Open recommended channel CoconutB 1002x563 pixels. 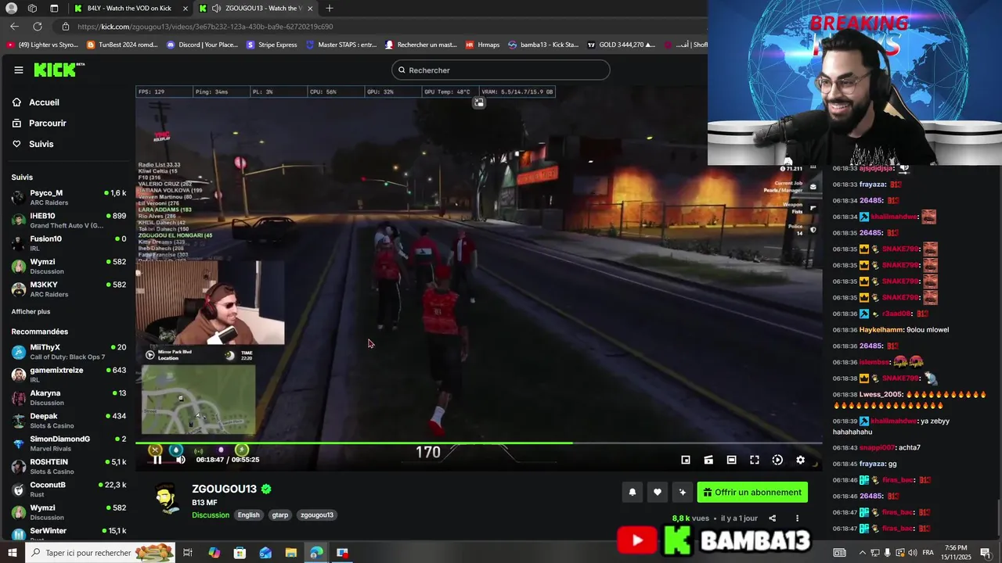click(x=68, y=489)
